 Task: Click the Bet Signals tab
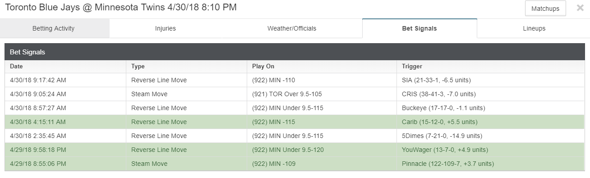[419, 28]
